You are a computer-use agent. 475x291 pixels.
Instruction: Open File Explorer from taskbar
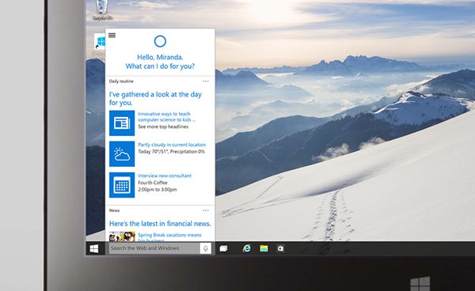pyautogui.click(x=264, y=248)
